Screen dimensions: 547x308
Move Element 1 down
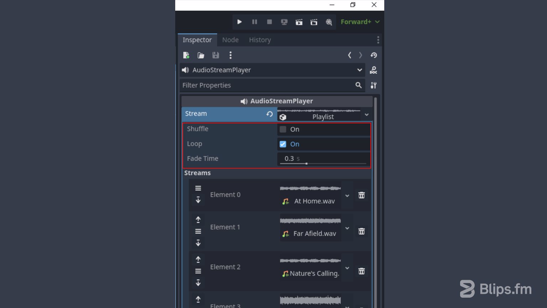198,243
